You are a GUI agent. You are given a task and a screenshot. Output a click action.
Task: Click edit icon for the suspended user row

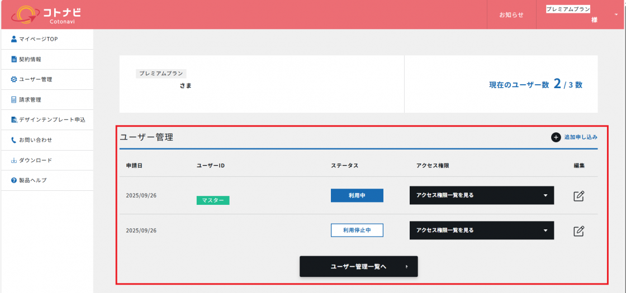pos(579,230)
